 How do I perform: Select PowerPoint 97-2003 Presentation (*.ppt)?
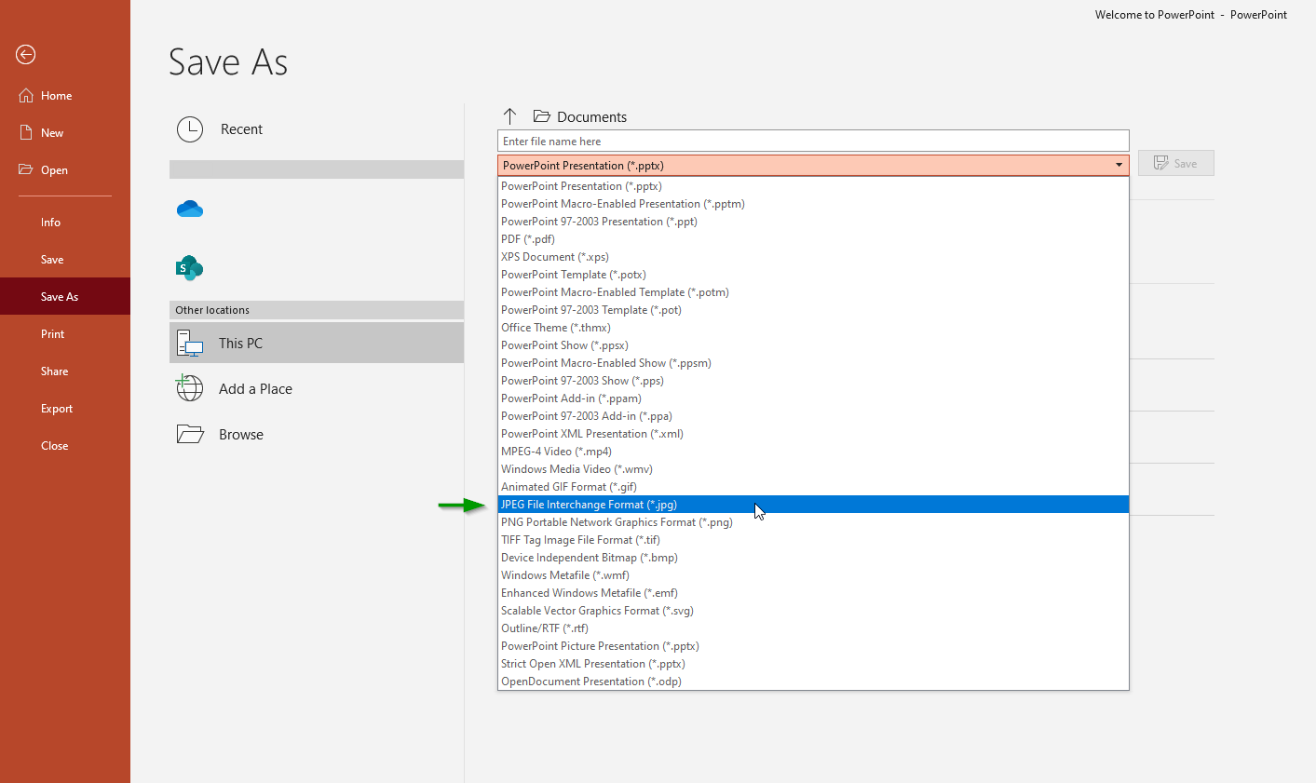coord(813,222)
